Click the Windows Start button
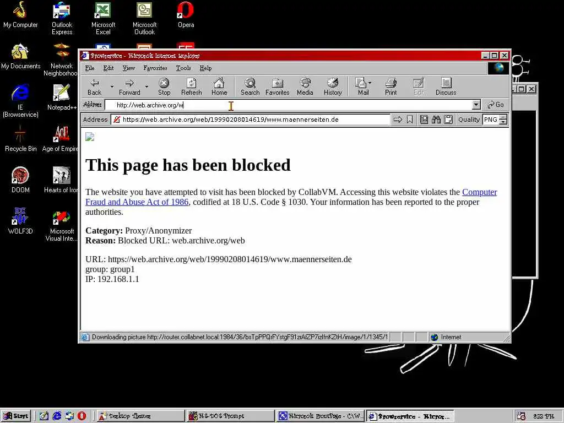564x423 pixels. tap(16, 416)
